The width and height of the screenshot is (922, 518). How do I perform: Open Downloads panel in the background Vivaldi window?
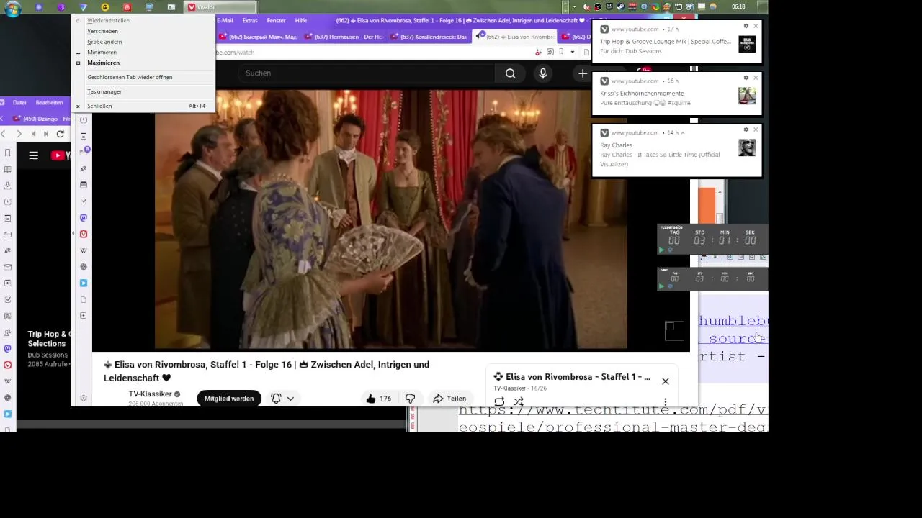8,186
